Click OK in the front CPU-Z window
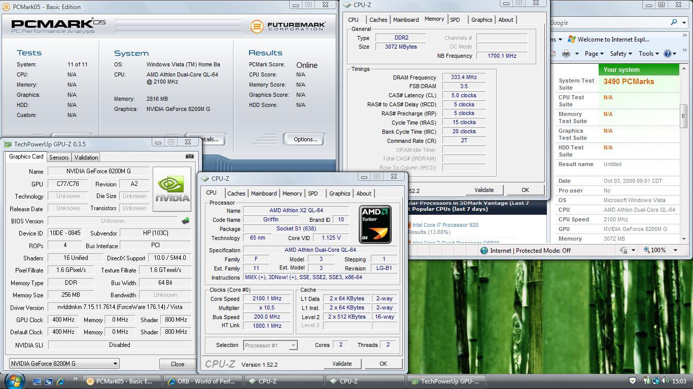Screen dimensions: 693x389 coord(383,364)
